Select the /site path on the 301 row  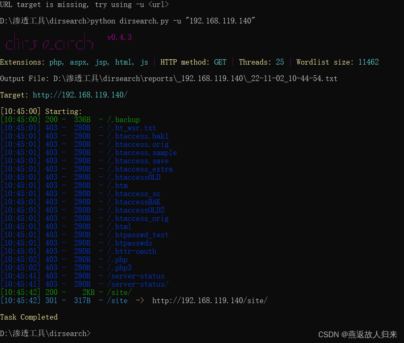coord(117,301)
